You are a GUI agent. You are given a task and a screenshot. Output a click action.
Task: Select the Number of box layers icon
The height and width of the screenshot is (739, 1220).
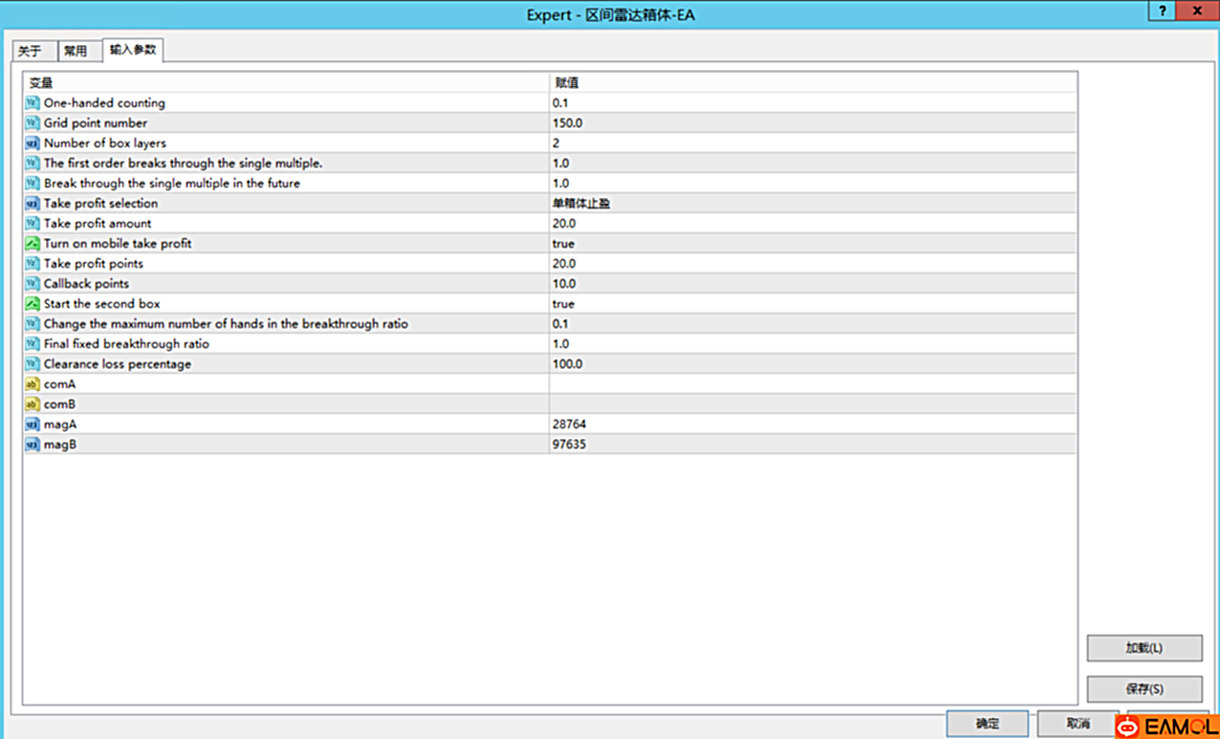[33, 143]
